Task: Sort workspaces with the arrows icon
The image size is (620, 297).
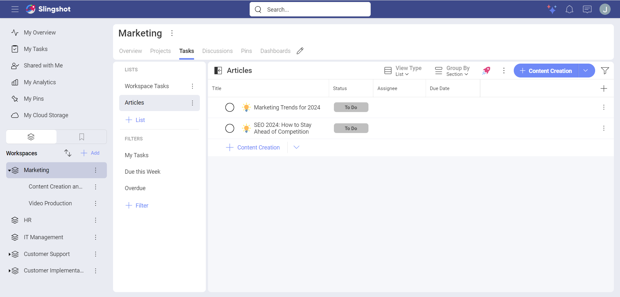Action: 67,153
